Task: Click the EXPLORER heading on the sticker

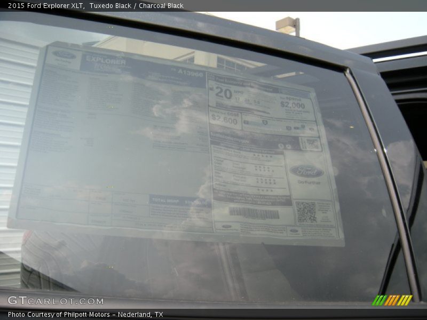Action: pyautogui.click(x=106, y=61)
